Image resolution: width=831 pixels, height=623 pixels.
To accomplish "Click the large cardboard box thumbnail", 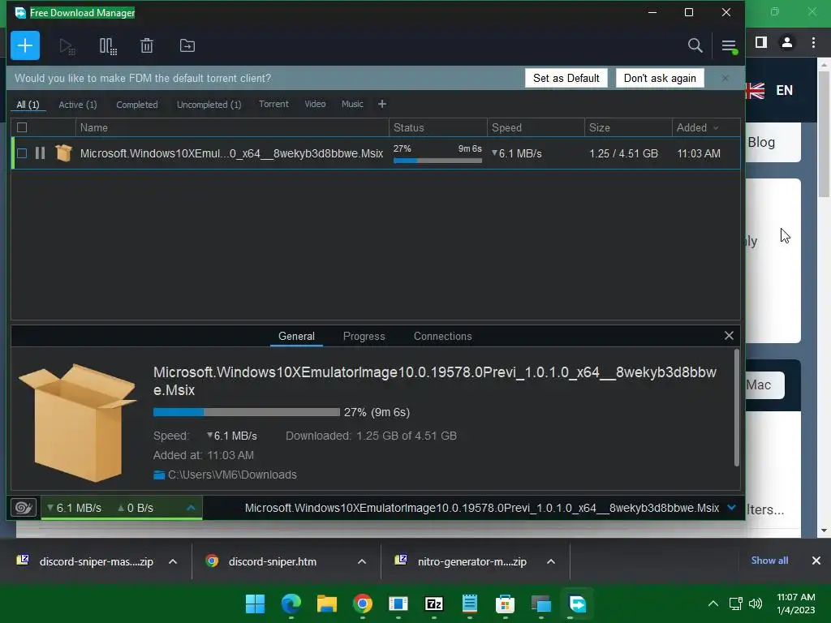I will [78, 422].
